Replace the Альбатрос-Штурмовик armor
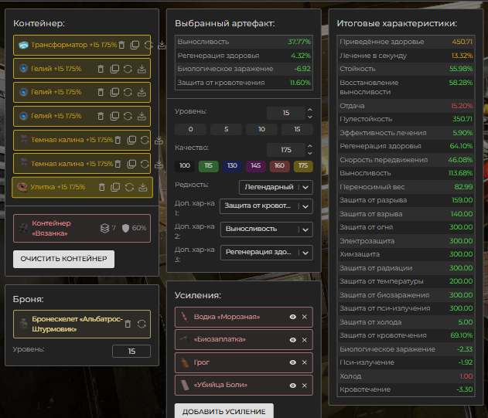488x418 pixels. pyautogui.click(x=142, y=324)
